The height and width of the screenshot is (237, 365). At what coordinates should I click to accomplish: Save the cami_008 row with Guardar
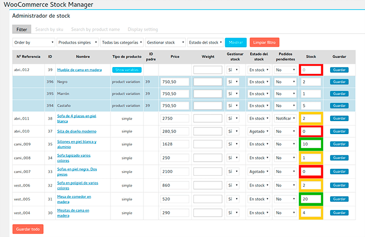click(x=339, y=158)
